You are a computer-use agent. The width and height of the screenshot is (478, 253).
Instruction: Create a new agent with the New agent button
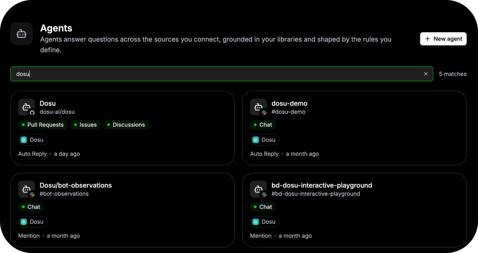[443, 39]
